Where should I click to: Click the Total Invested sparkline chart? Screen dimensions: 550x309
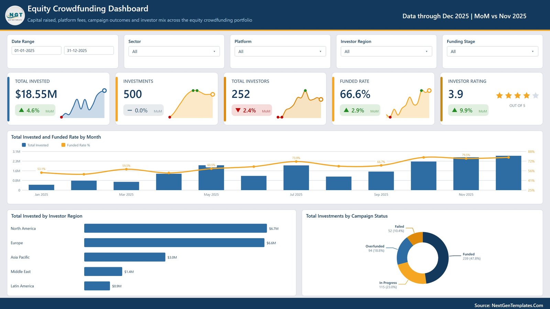click(x=83, y=103)
